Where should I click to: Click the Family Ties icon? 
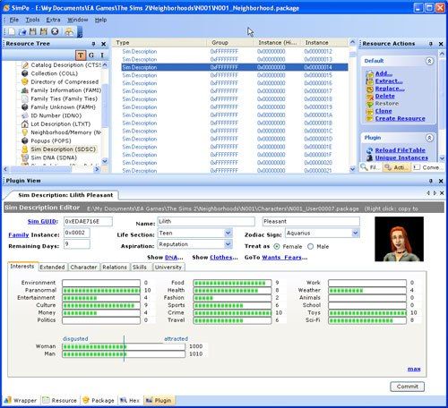(x=25, y=98)
